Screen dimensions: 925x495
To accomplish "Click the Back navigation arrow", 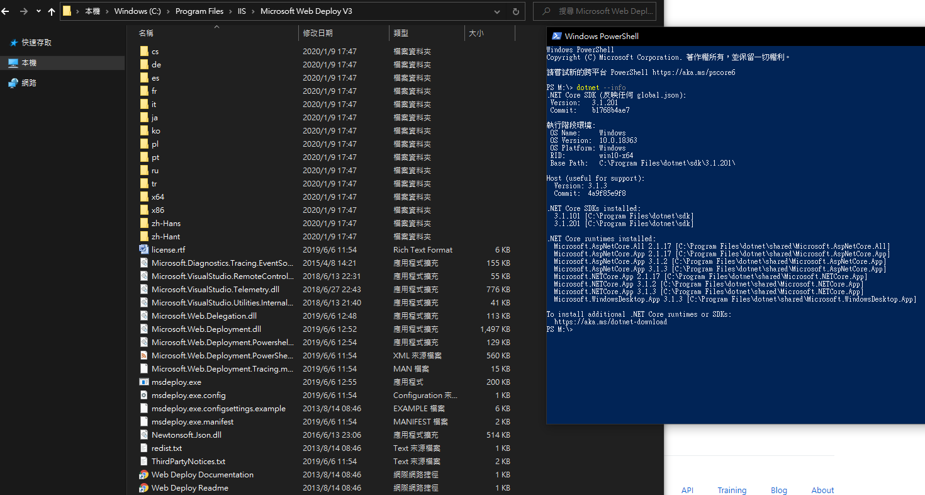I will [x=6, y=11].
